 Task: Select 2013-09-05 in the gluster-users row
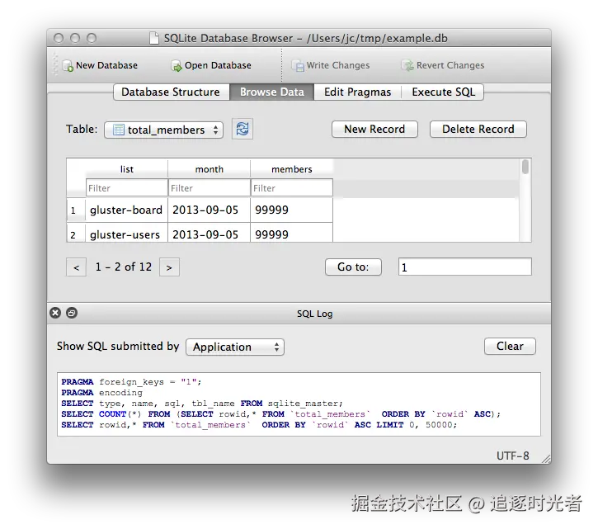pyautogui.click(x=209, y=233)
